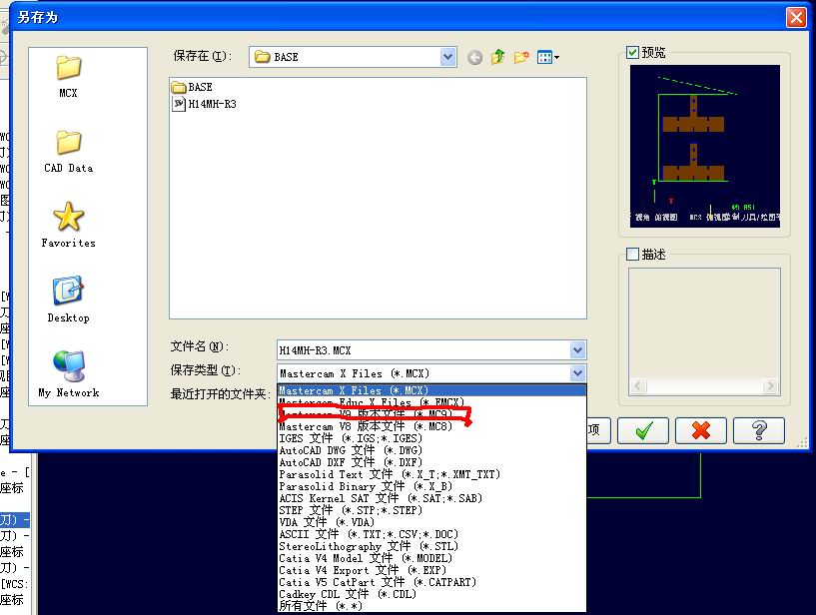
Task: Choose ACIS Kernel SAT 文件 option
Action: click(431, 498)
